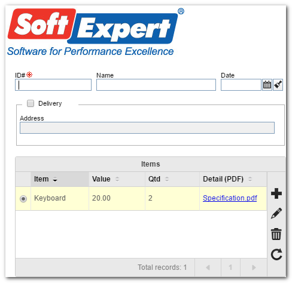Select the Keyboard row radio button
Screen dimensions: 292x283
[x=23, y=199]
